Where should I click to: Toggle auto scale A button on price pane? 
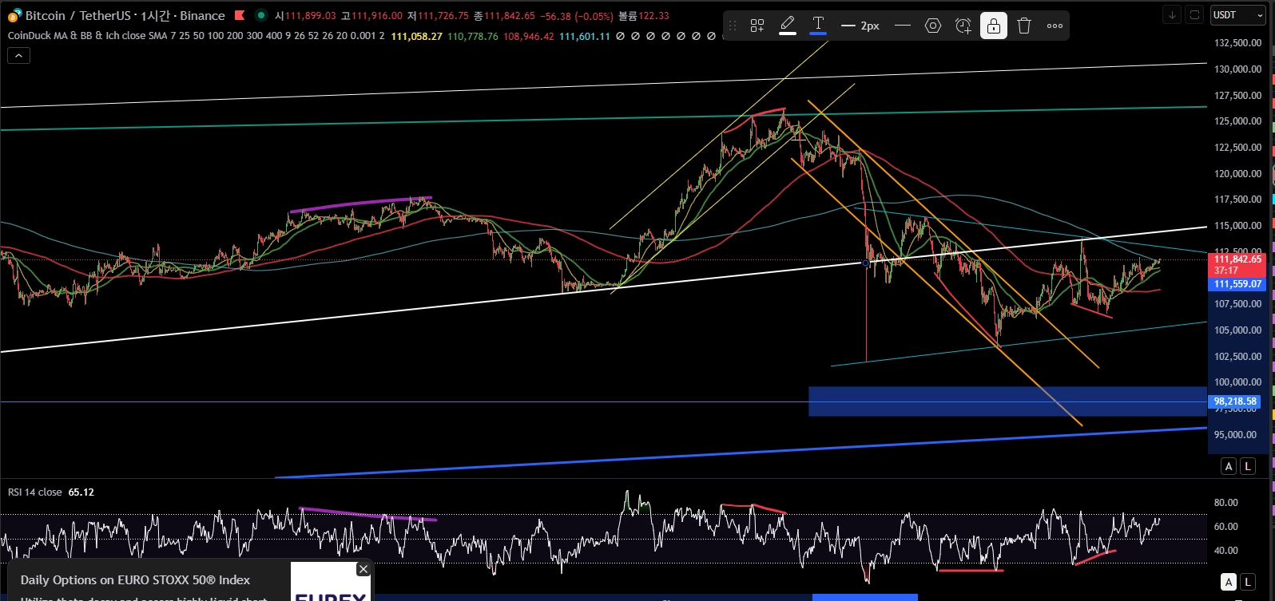point(1229,466)
